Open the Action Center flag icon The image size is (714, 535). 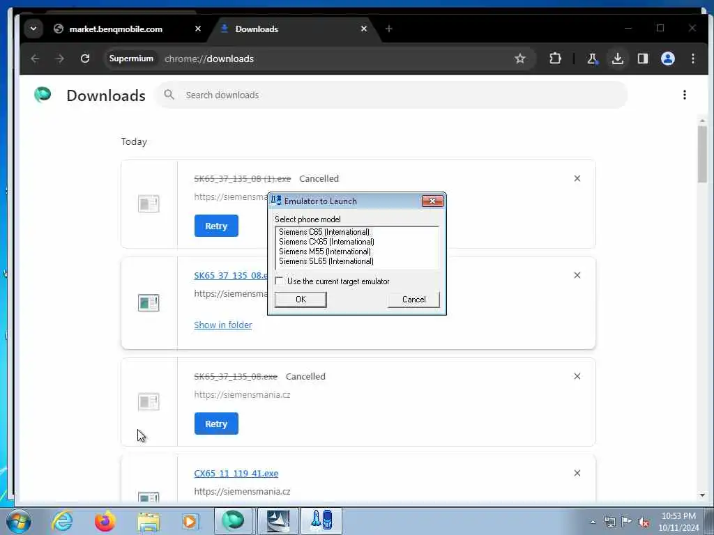[627, 522]
